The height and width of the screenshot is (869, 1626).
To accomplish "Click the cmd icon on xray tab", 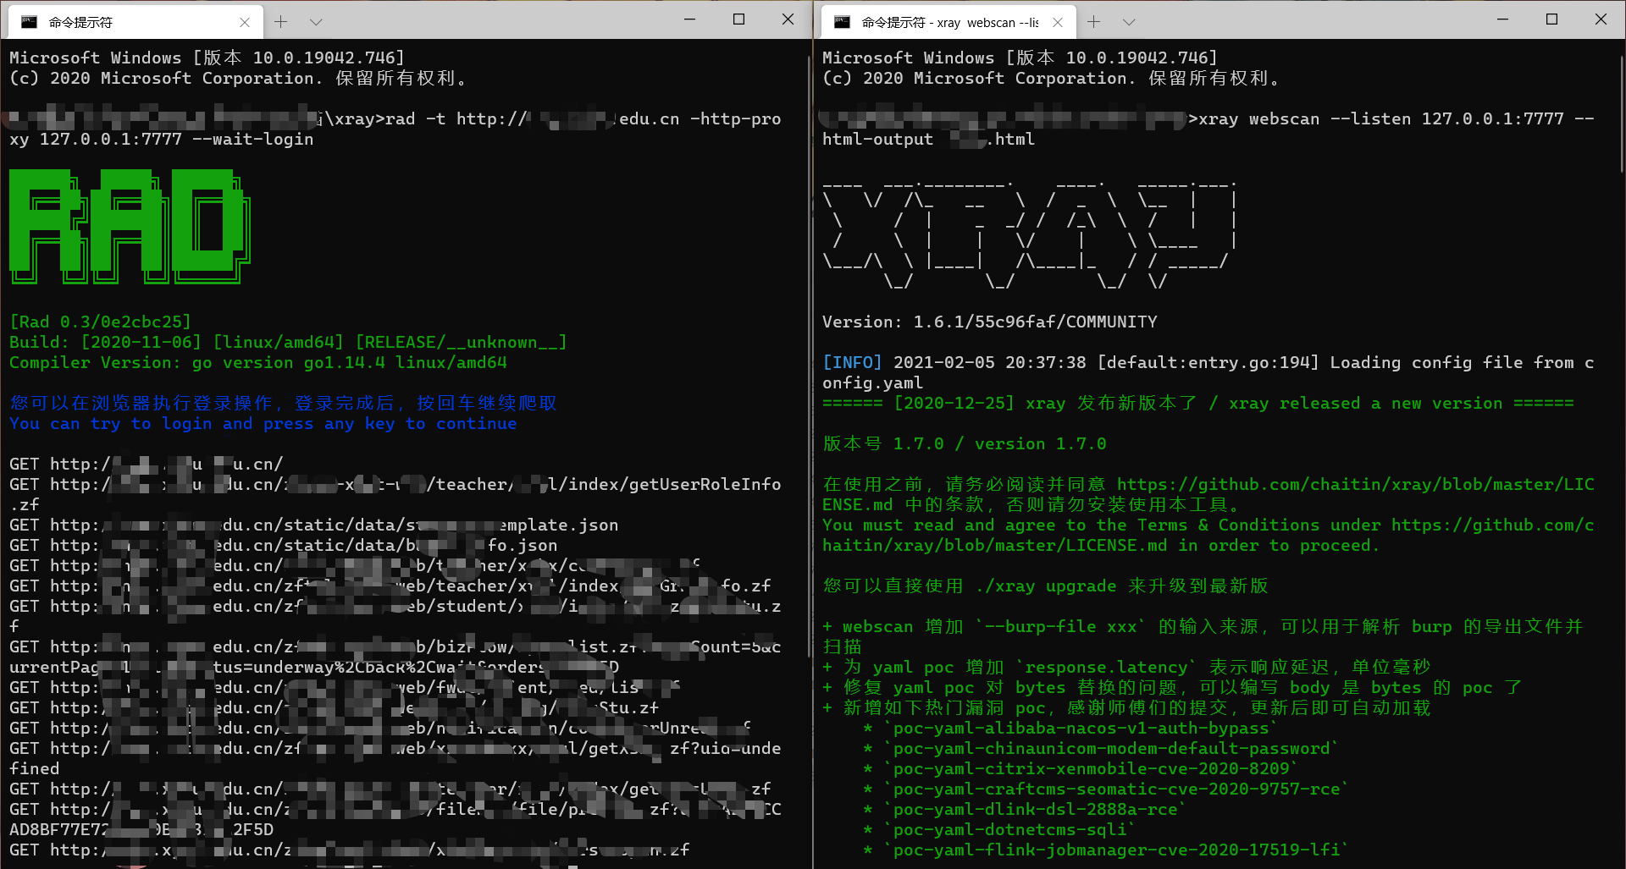I will coord(843,22).
